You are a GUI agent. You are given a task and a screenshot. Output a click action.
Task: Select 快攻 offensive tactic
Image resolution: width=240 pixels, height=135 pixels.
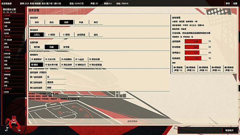(37, 22)
